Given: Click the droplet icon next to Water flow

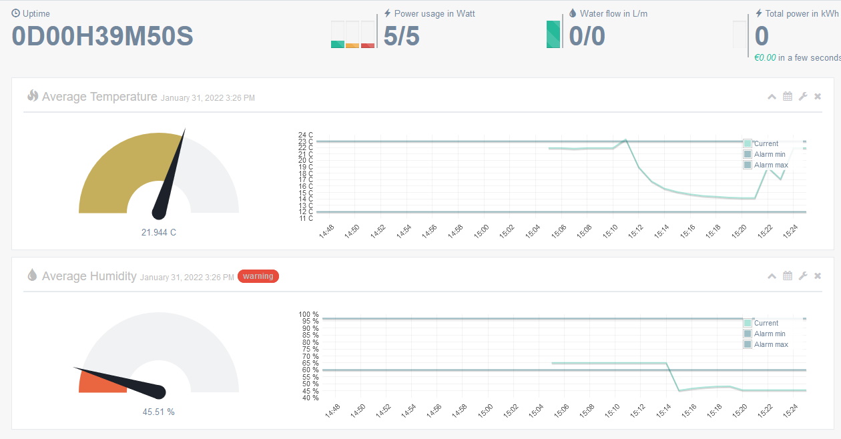Looking at the screenshot, I should point(573,13).
